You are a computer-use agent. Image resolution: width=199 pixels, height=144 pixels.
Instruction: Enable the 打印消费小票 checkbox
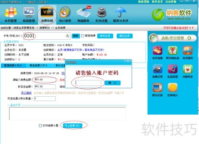[x=40, y=126]
